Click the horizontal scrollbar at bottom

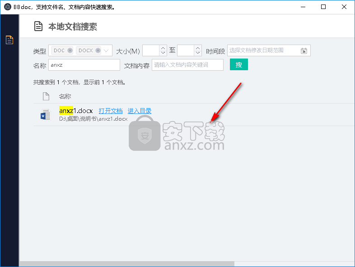(x=127, y=264)
